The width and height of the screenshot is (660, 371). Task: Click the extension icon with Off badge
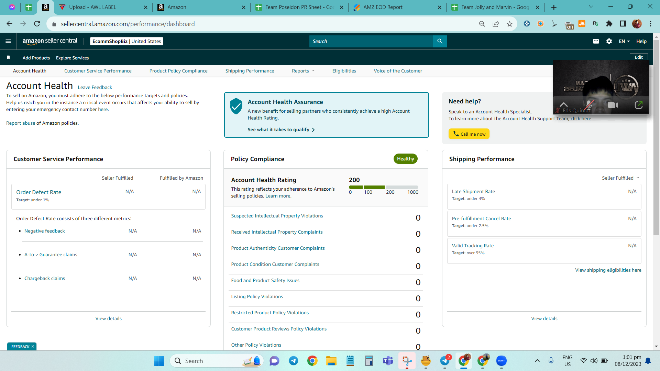point(569,24)
